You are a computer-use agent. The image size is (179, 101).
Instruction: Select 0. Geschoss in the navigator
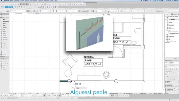click(x=172, y=19)
